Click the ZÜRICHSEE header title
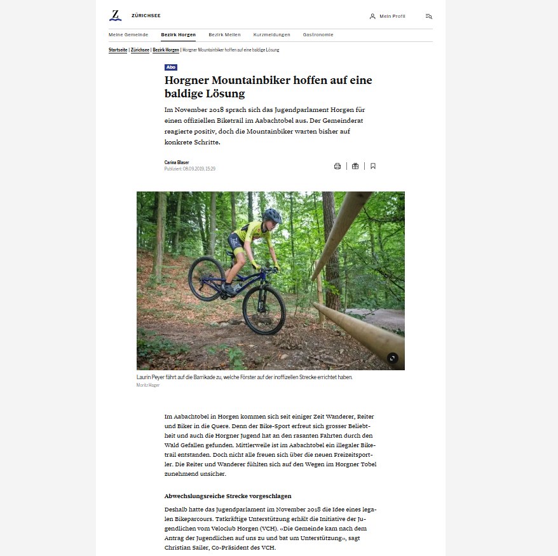 [146, 16]
